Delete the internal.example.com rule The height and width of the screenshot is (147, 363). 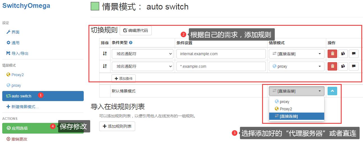(332, 54)
